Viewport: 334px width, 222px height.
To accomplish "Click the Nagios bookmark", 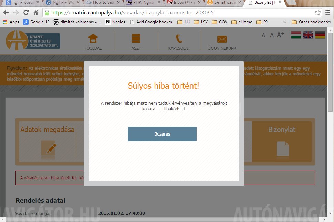I will (115, 22).
